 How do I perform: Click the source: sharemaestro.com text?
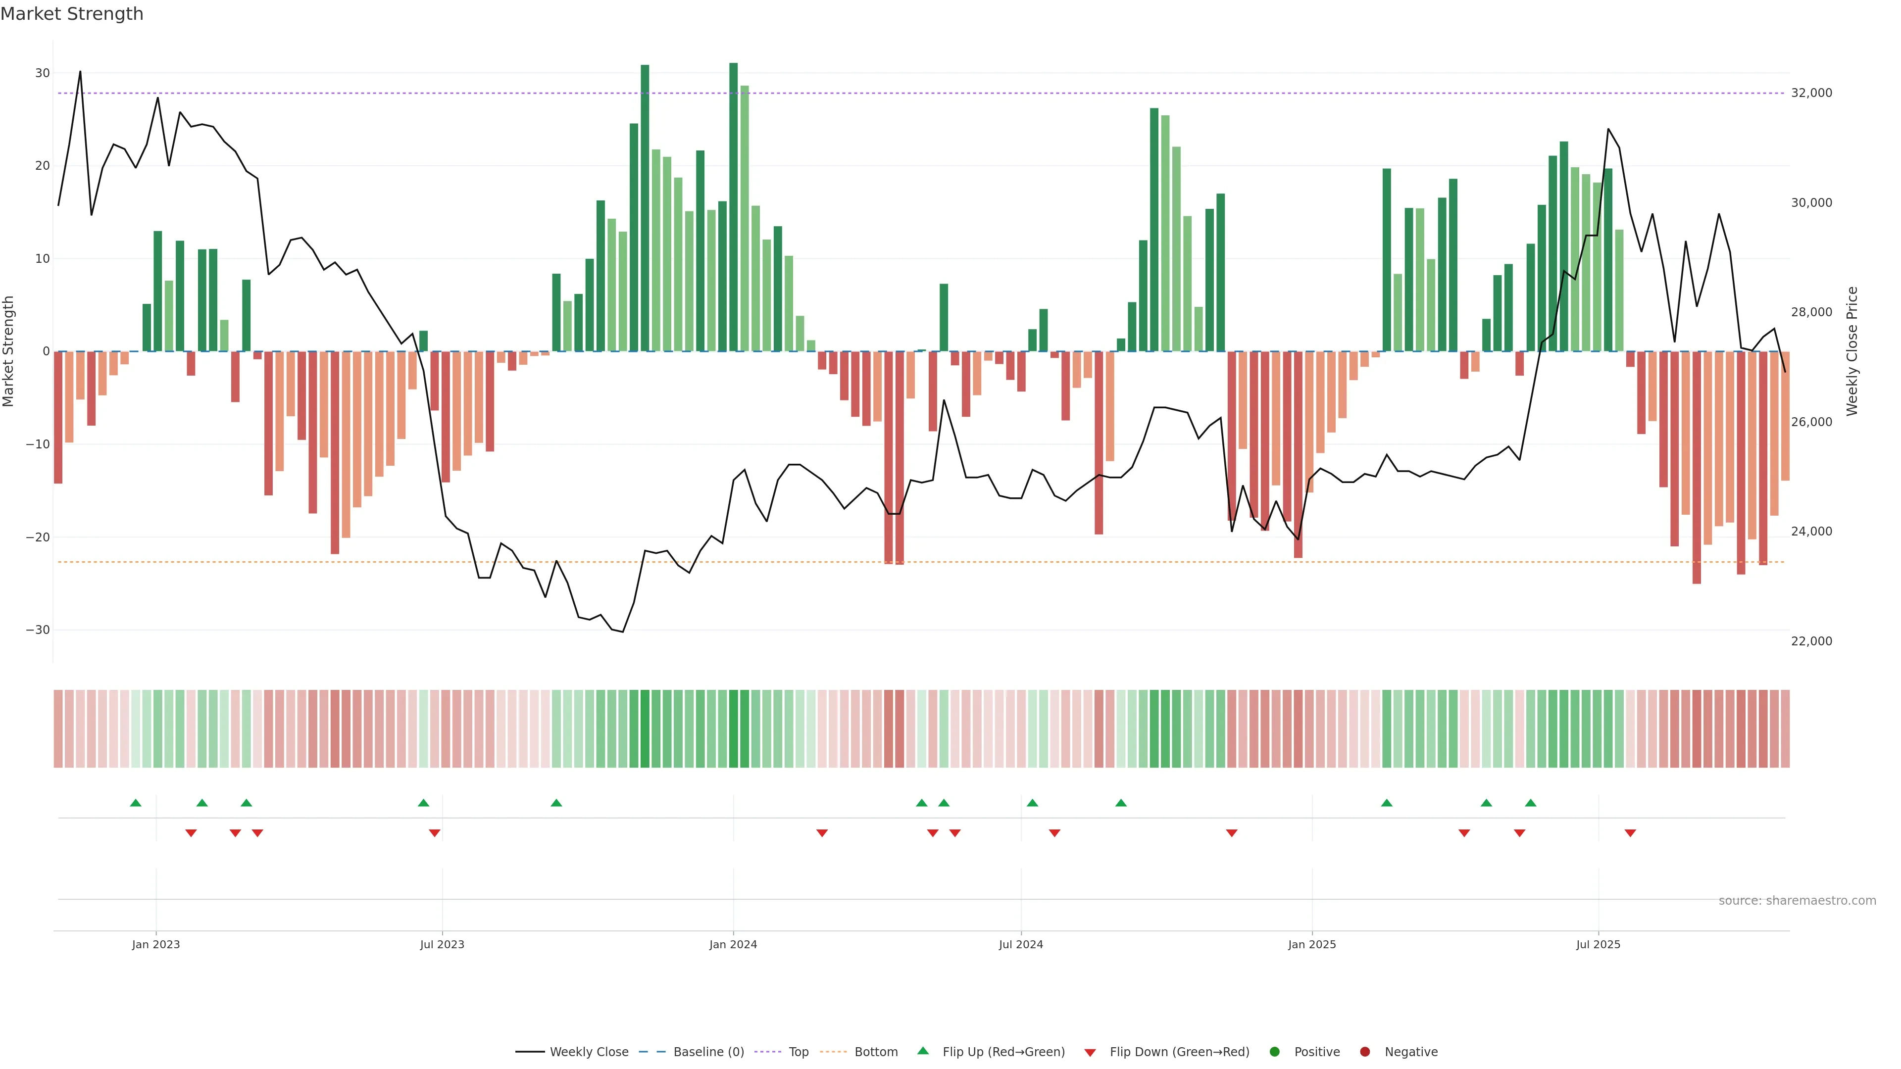[1797, 900]
